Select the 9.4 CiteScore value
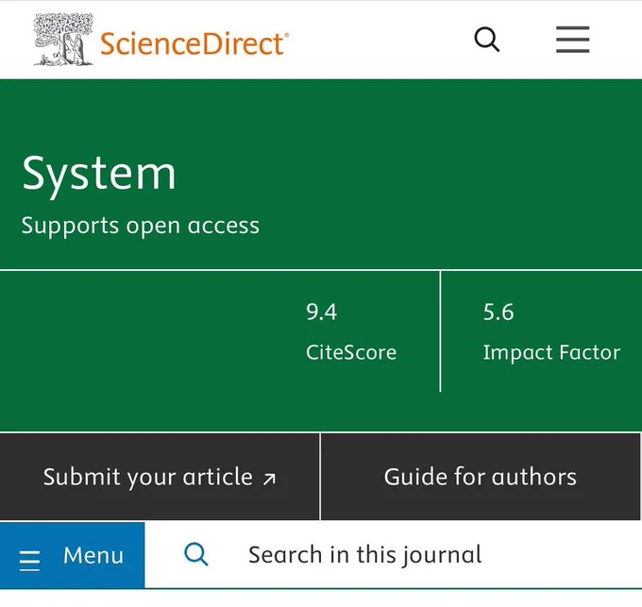642x607 pixels. [321, 312]
